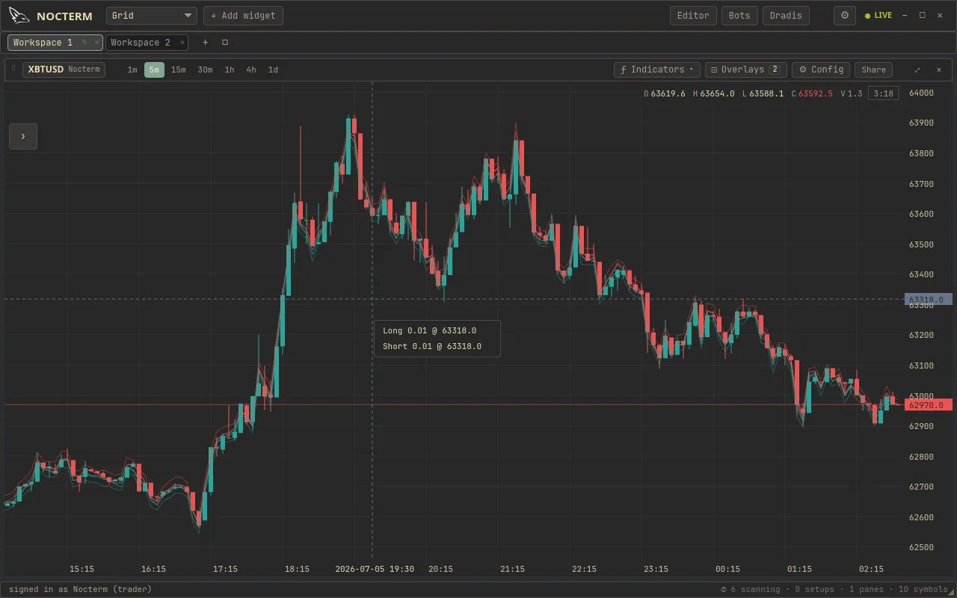Viewport: 957px width, 598px height.
Task: Select the 4h timeframe
Action: coord(251,70)
